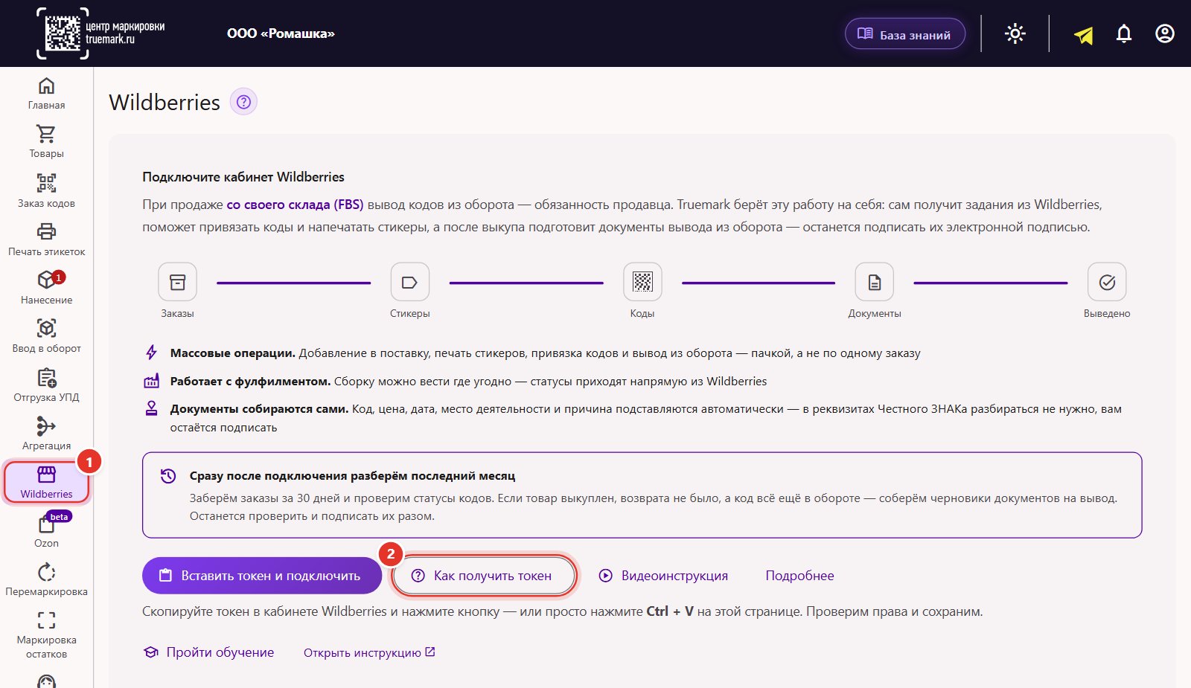The width and height of the screenshot is (1191, 688).
Task: Toggle the light/dark theme sun icon
Action: [x=1015, y=33]
